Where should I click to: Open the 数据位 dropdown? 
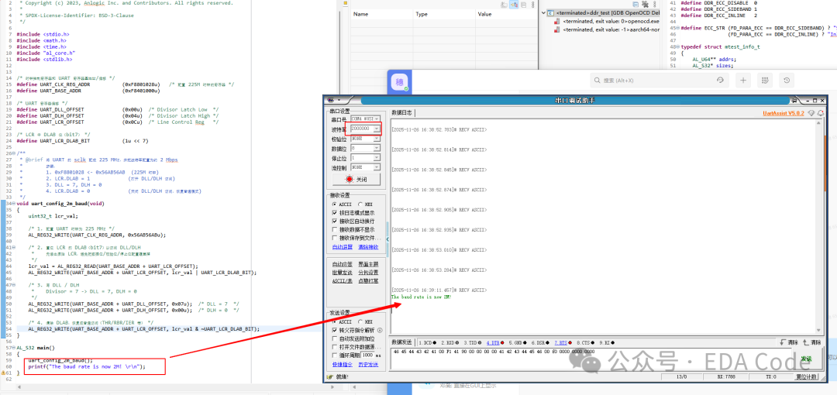pyautogui.click(x=378, y=149)
